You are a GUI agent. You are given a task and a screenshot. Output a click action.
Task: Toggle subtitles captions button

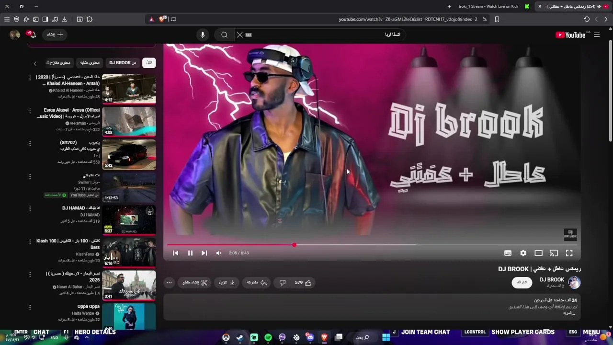pos(508,253)
